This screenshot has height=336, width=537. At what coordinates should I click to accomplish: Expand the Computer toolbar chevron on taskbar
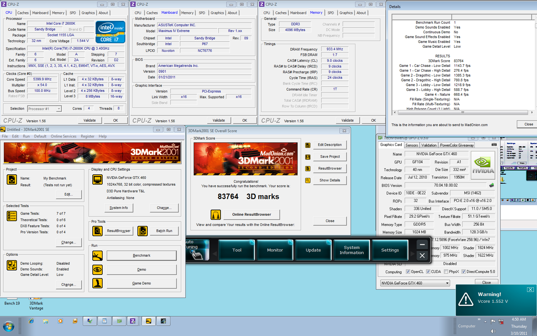[x=479, y=319]
